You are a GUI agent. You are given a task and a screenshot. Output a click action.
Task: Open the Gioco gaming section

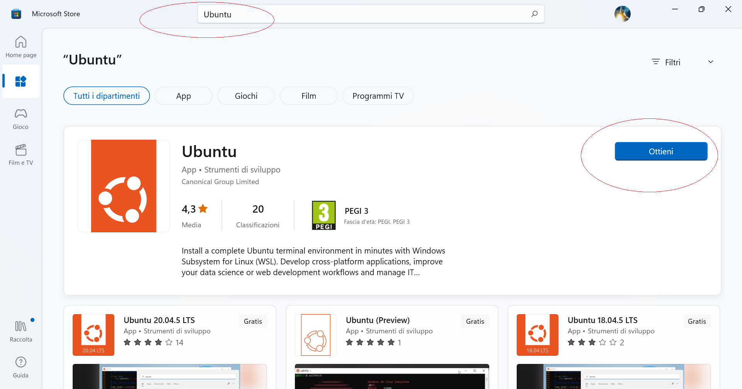pos(21,119)
